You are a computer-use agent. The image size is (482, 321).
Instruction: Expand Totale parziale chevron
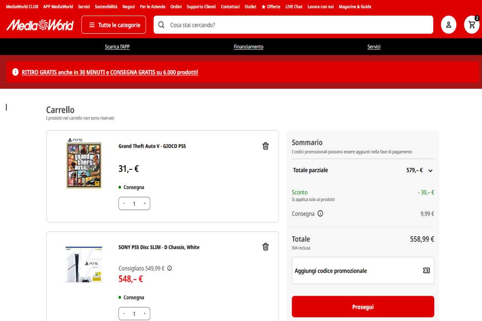(x=430, y=171)
